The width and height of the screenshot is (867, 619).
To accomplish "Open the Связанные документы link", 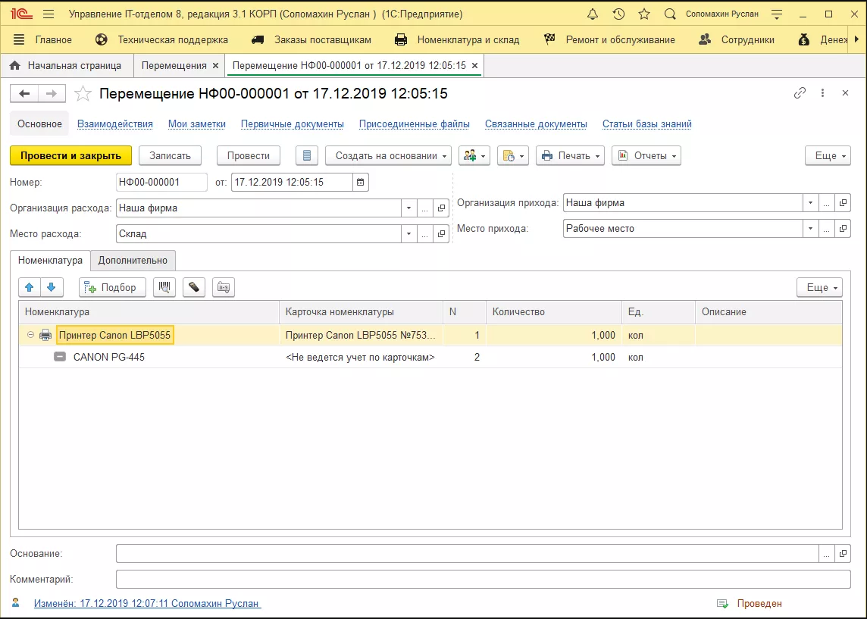I will tap(536, 124).
